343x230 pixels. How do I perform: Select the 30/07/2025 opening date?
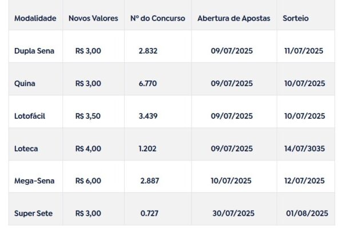click(232, 213)
